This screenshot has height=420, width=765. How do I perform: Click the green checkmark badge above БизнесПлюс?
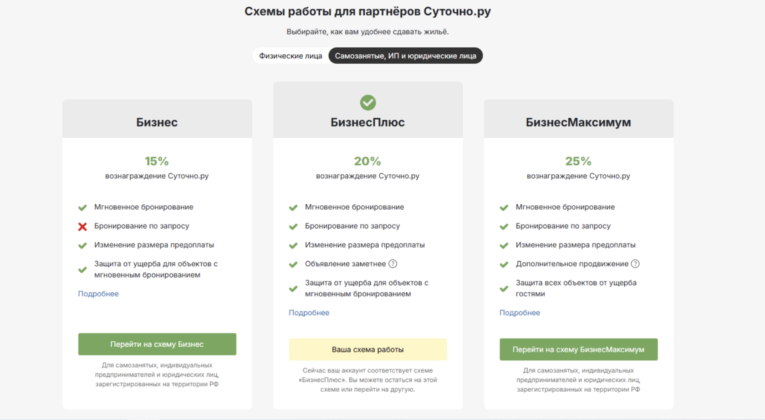pyautogui.click(x=368, y=103)
